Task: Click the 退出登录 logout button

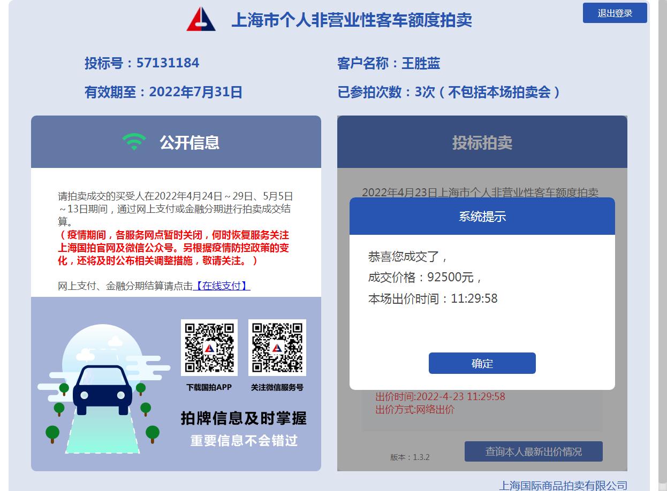Action: (615, 13)
